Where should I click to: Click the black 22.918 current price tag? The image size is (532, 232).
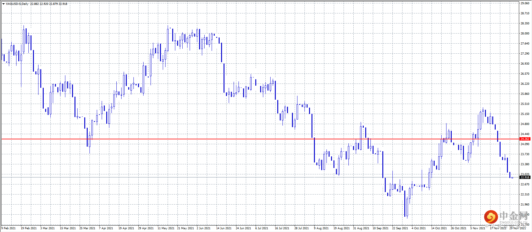pyautogui.click(x=525, y=177)
